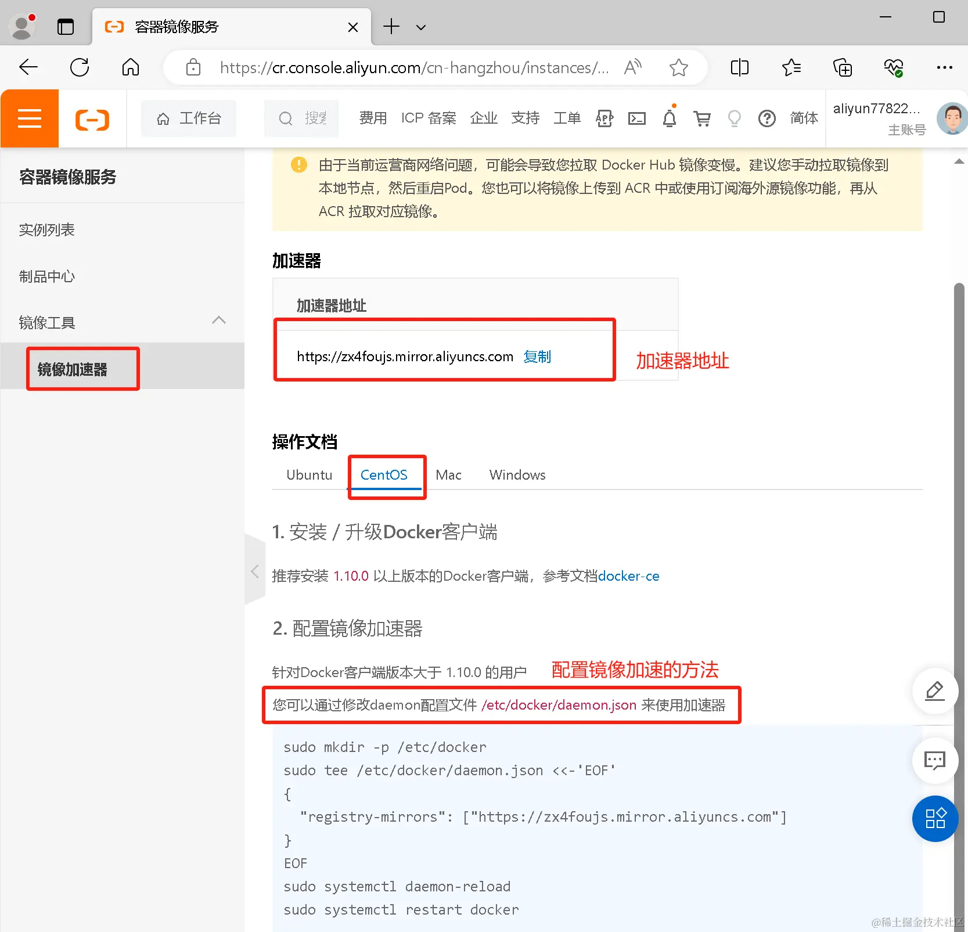Open the floating chat support button
The width and height of the screenshot is (968, 932).
coord(935,761)
